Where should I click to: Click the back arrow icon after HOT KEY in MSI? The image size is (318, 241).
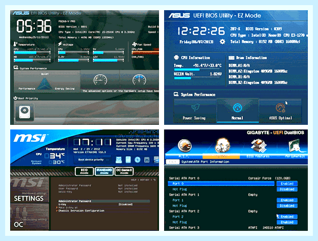tap(154, 180)
